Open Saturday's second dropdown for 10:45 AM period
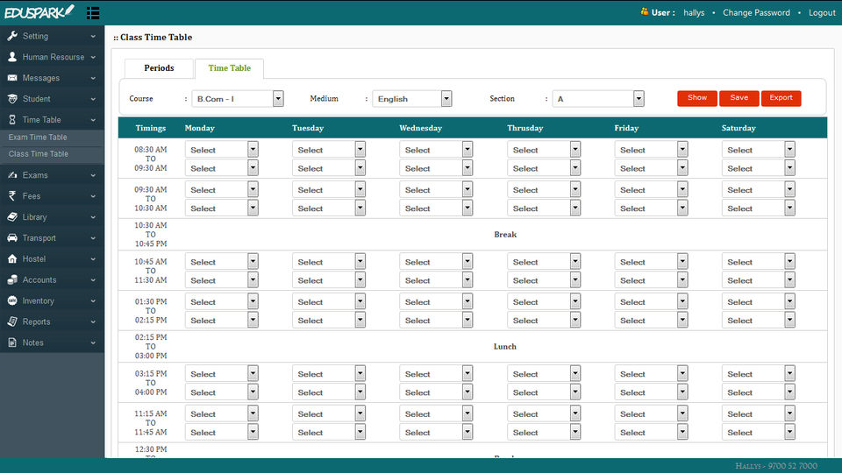Viewport: 842px width, 473px height. coord(758,280)
